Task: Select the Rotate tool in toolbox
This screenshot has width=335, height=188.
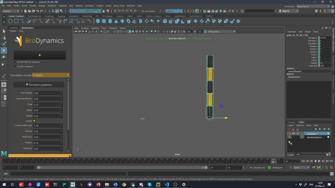Action: click(4, 57)
